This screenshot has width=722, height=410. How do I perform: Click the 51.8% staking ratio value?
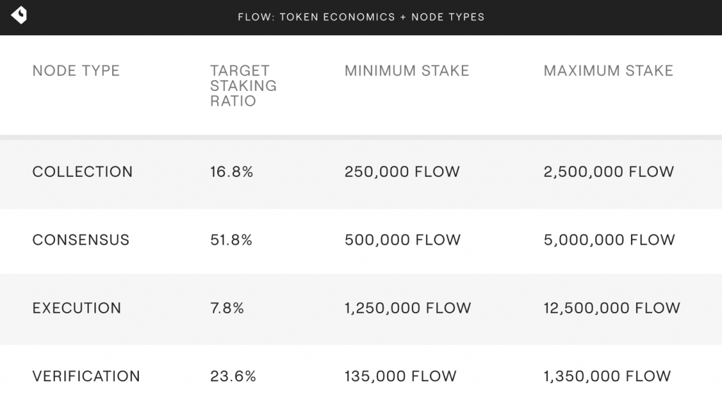pyautogui.click(x=231, y=240)
